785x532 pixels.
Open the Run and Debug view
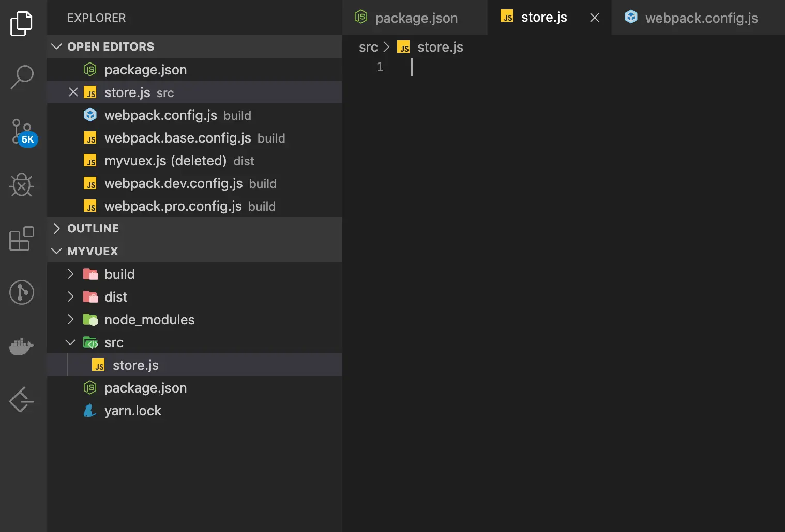pos(22,185)
